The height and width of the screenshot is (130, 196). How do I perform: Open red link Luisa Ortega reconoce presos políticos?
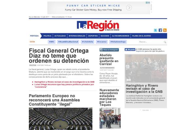pyautogui.click(x=64, y=86)
